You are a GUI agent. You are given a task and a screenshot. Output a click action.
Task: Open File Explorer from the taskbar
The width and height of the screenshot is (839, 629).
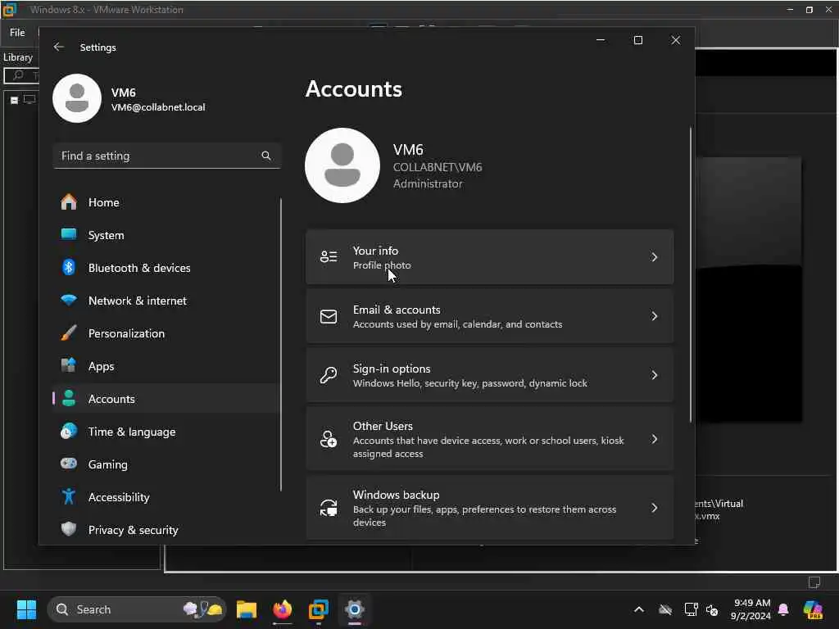coord(247,609)
